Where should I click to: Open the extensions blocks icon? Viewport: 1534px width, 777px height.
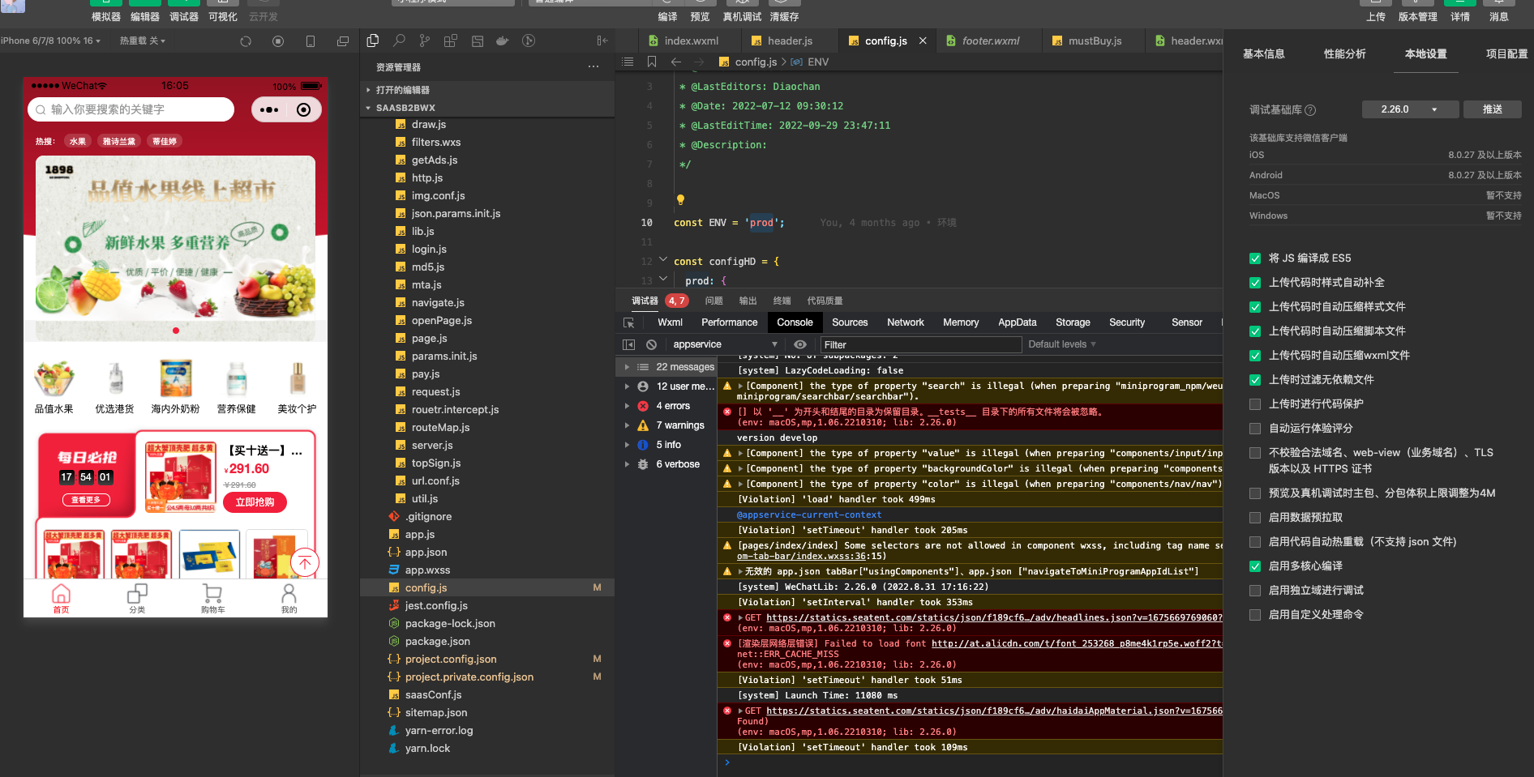451,41
